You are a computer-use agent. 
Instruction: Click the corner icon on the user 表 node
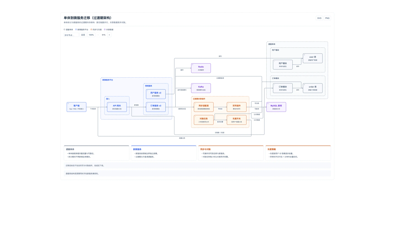pyautogui.click(x=304, y=55)
